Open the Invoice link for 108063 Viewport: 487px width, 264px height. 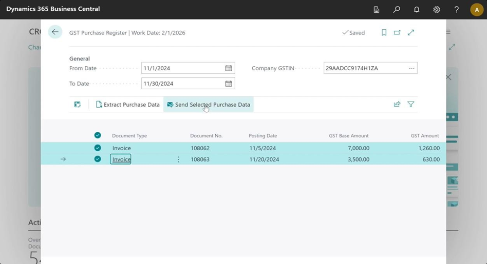click(121, 159)
